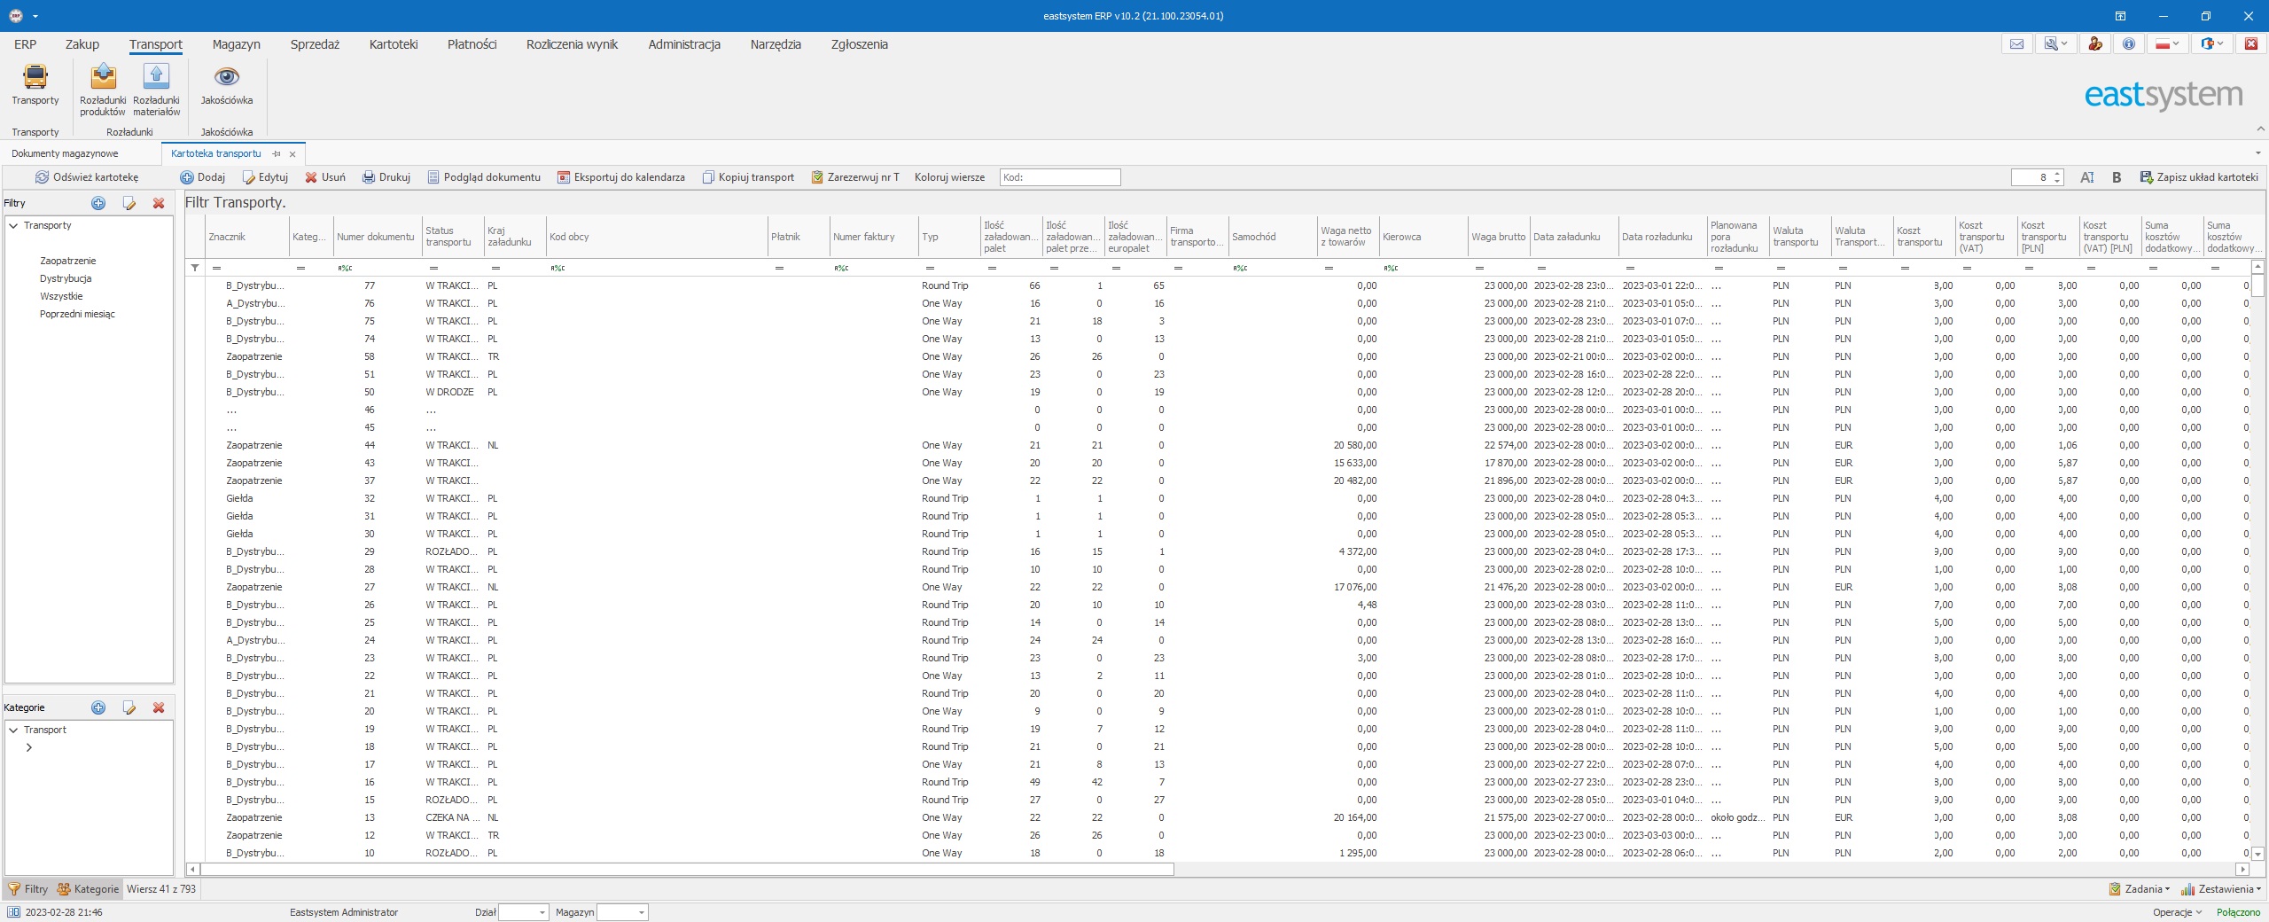Edit the selected filter in Filtry panel
Viewport: 2269px width, 922px height.
coord(129,203)
